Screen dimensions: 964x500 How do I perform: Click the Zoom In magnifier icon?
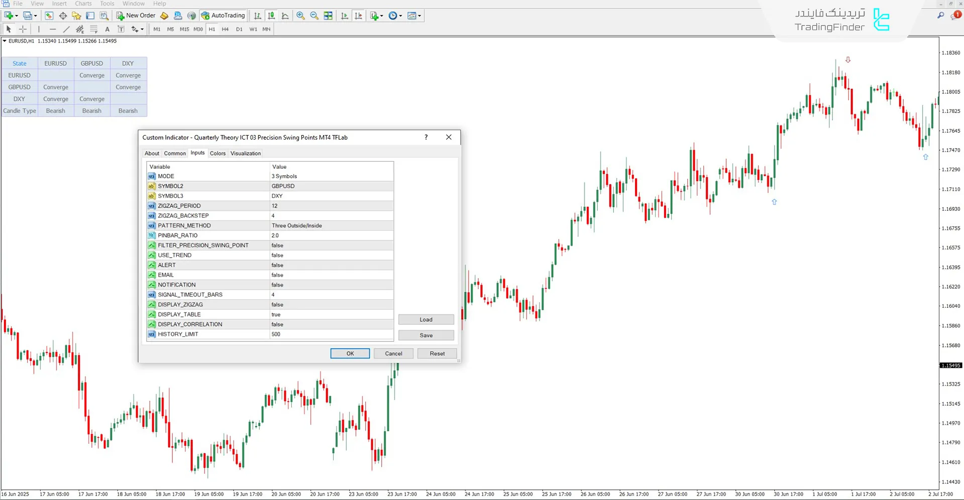point(300,16)
